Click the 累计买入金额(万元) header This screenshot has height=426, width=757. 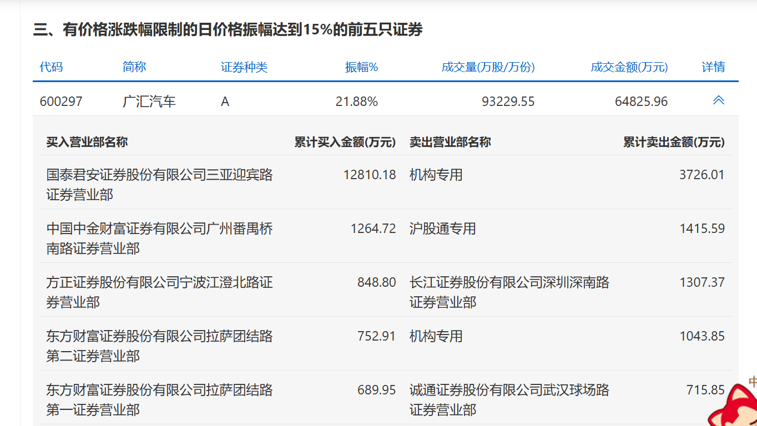coord(345,142)
